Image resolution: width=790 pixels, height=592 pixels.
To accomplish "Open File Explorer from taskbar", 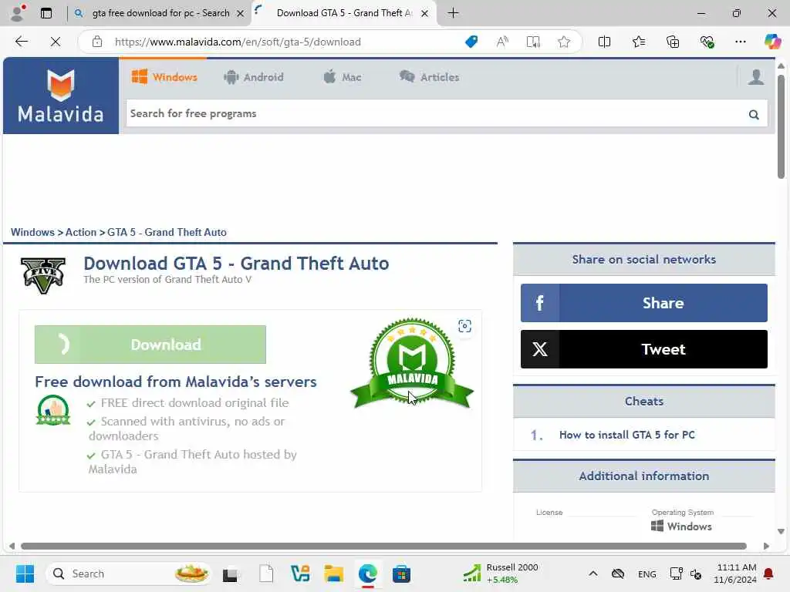I will point(333,573).
